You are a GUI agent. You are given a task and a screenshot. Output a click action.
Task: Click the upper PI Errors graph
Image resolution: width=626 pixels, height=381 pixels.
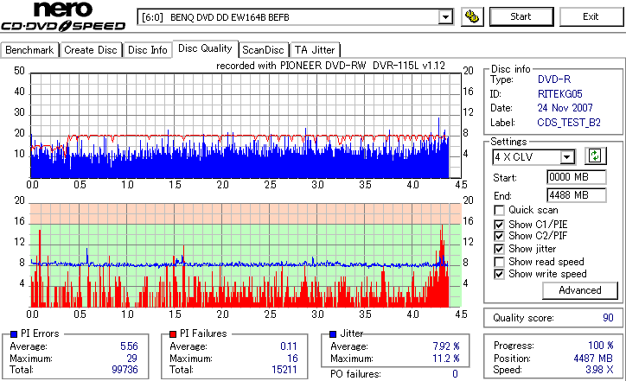[x=246, y=125]
